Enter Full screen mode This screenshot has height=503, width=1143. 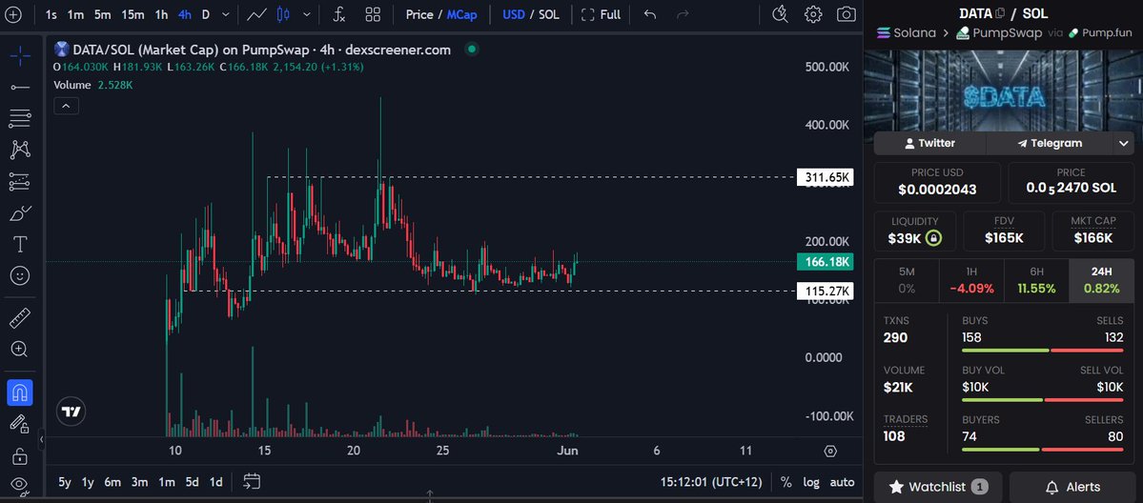(601, 14)
